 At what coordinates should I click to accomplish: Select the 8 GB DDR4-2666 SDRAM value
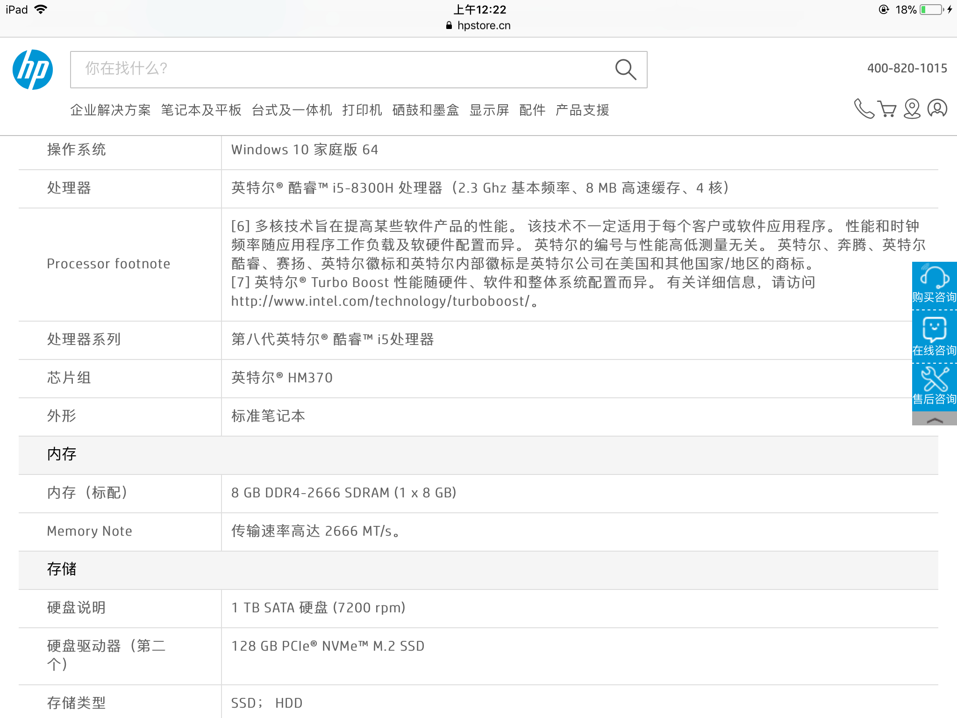343,493
